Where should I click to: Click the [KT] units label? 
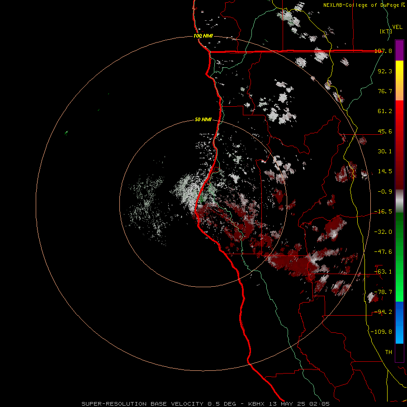[x=386, y=31]
